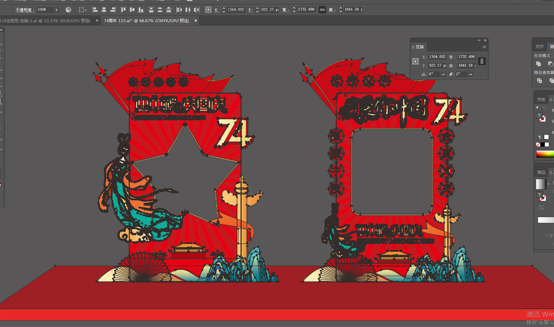
Task: Click the Divide pathfinder icon
Action: click(539, 81)
